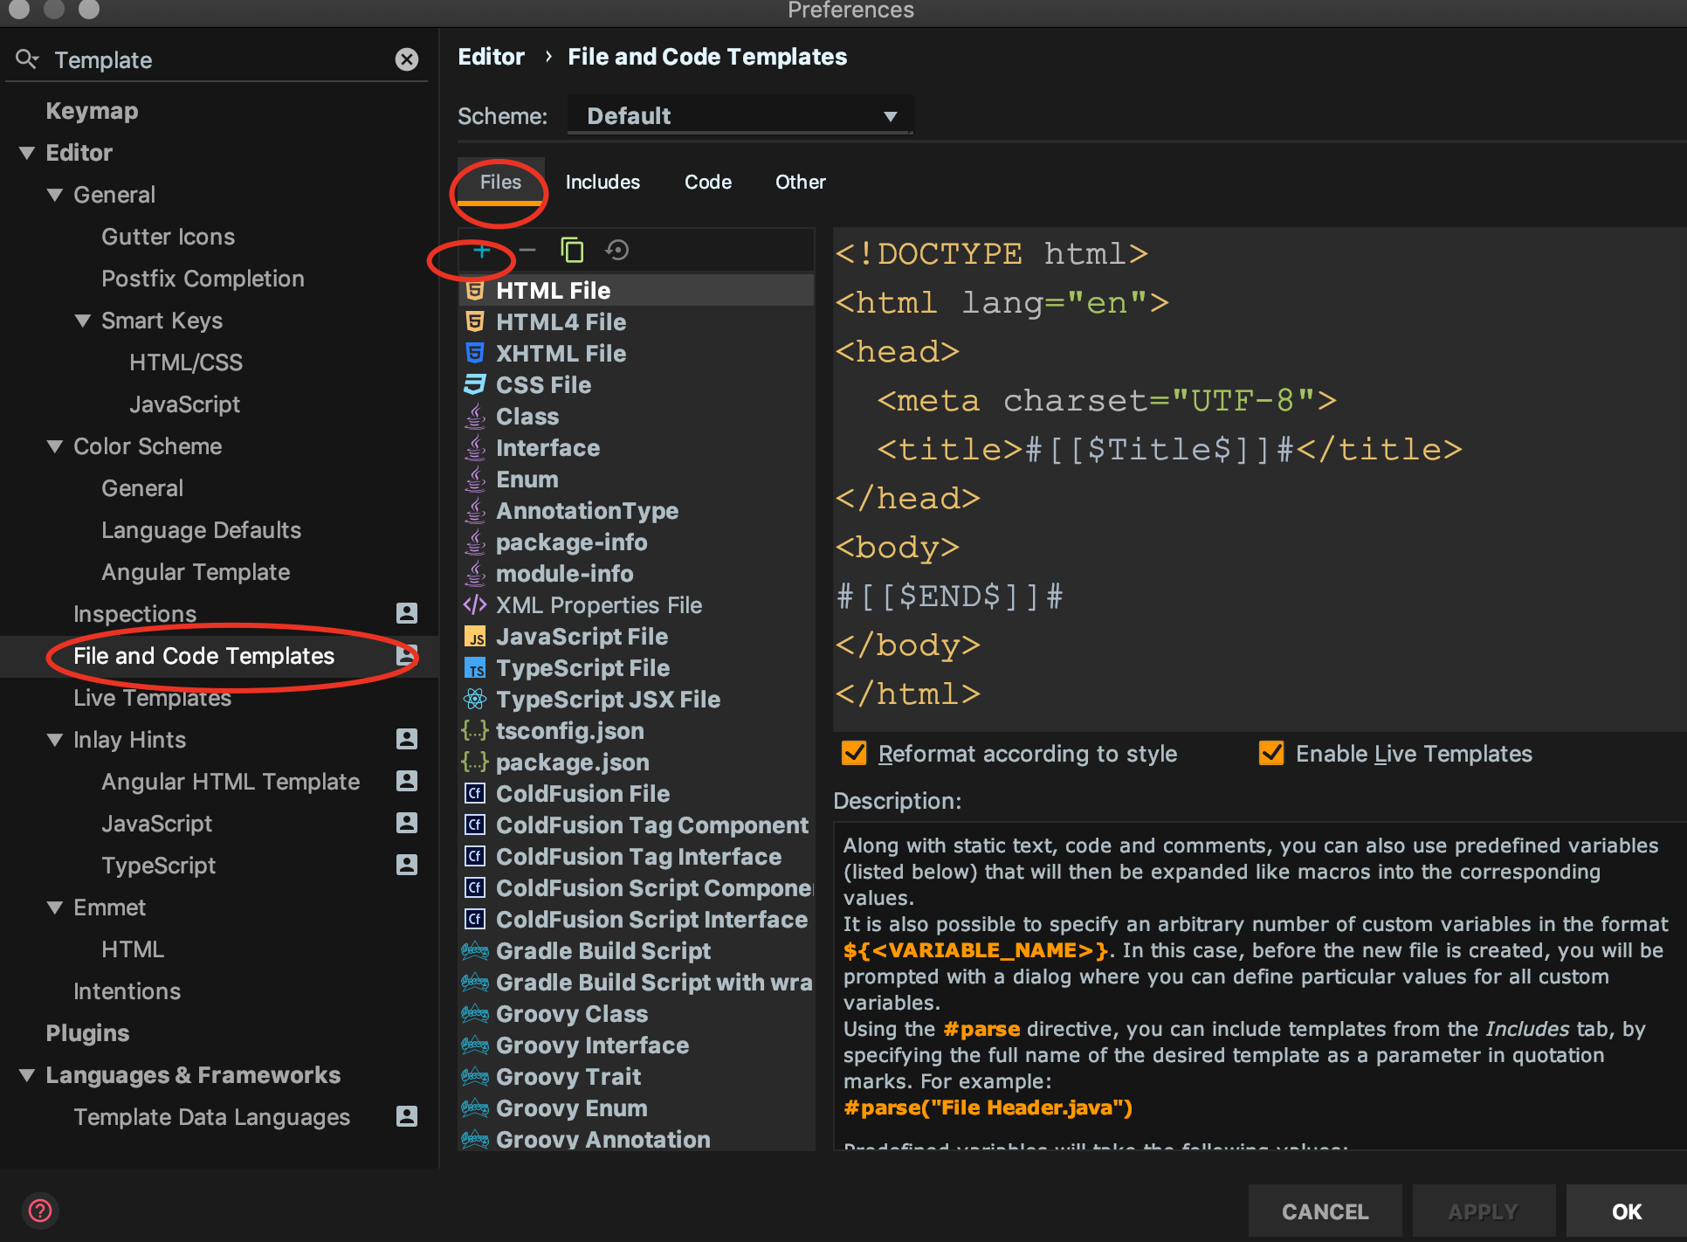Click the search magnifier icon
Viewport: 1687px width, 1242px height.
[26, 59]
